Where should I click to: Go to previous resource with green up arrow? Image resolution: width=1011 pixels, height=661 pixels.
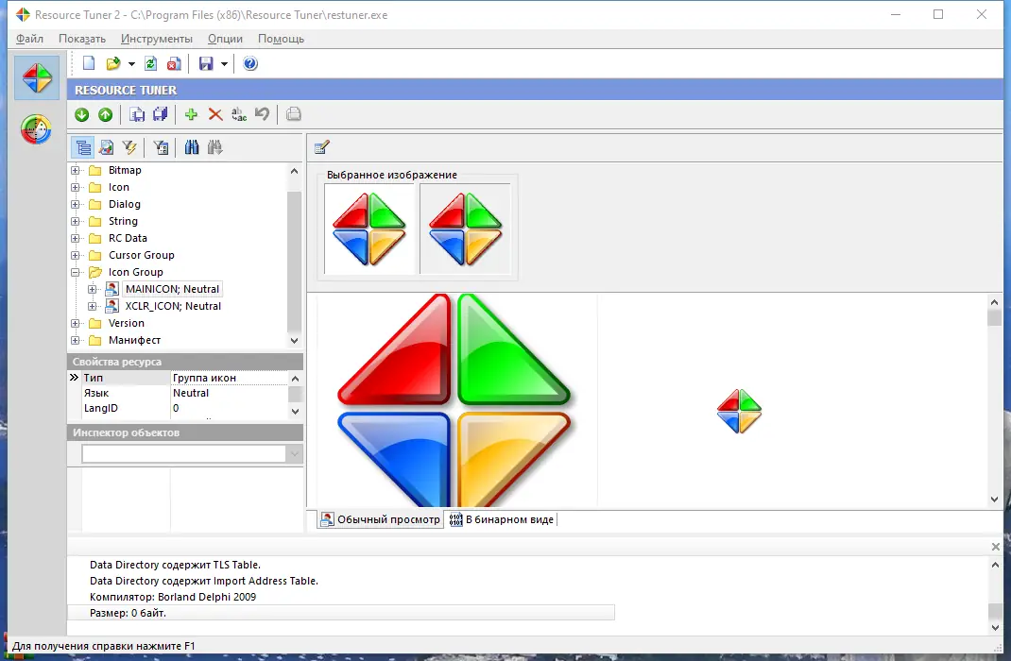[x=105, y=114]
